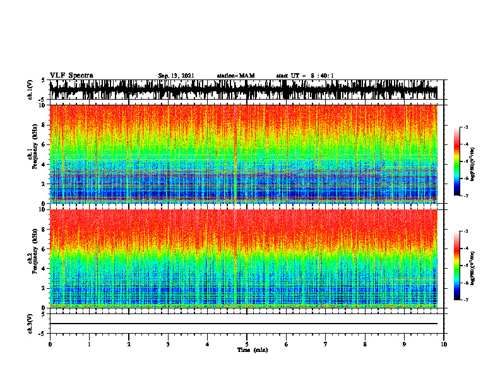Click the "VLF Spectra" title text
Image resolution: width=500 pixels, height=386 pixels.
point(71,75)
